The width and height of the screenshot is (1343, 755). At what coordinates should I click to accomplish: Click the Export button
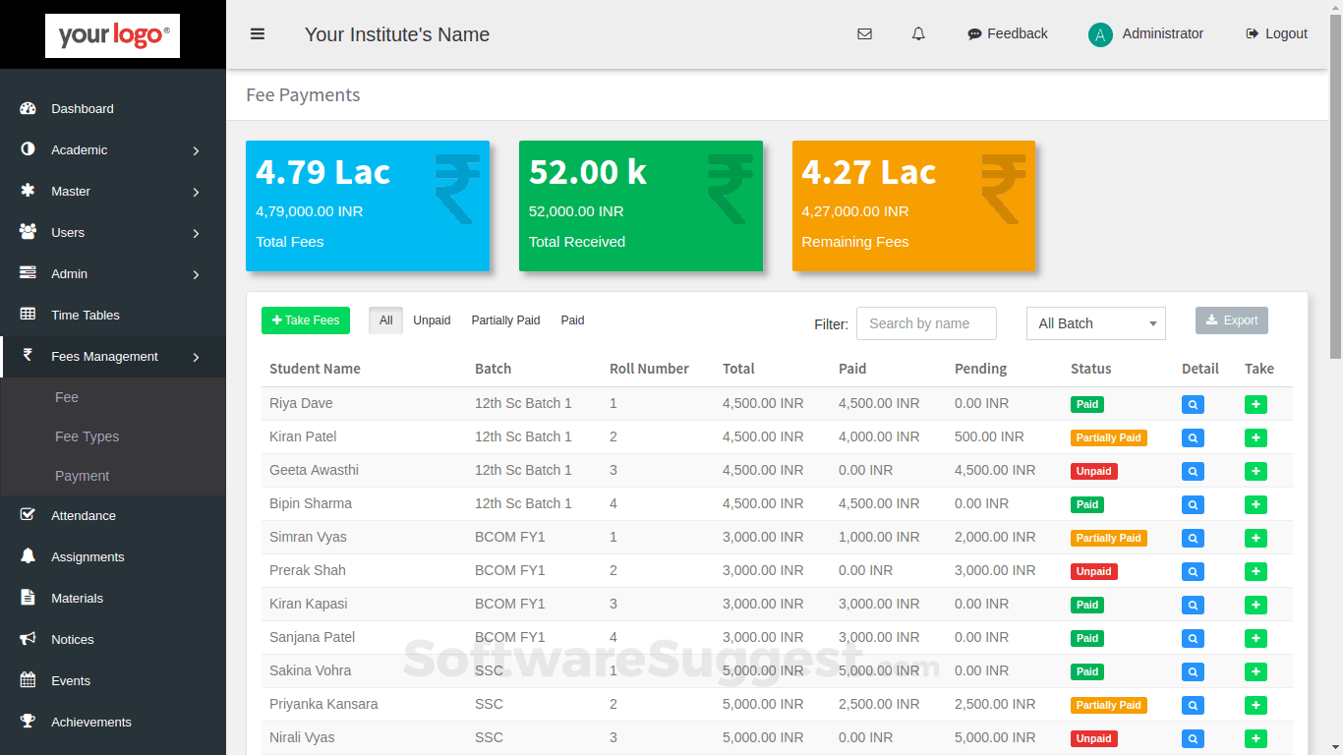click(x=1231, y=319)
